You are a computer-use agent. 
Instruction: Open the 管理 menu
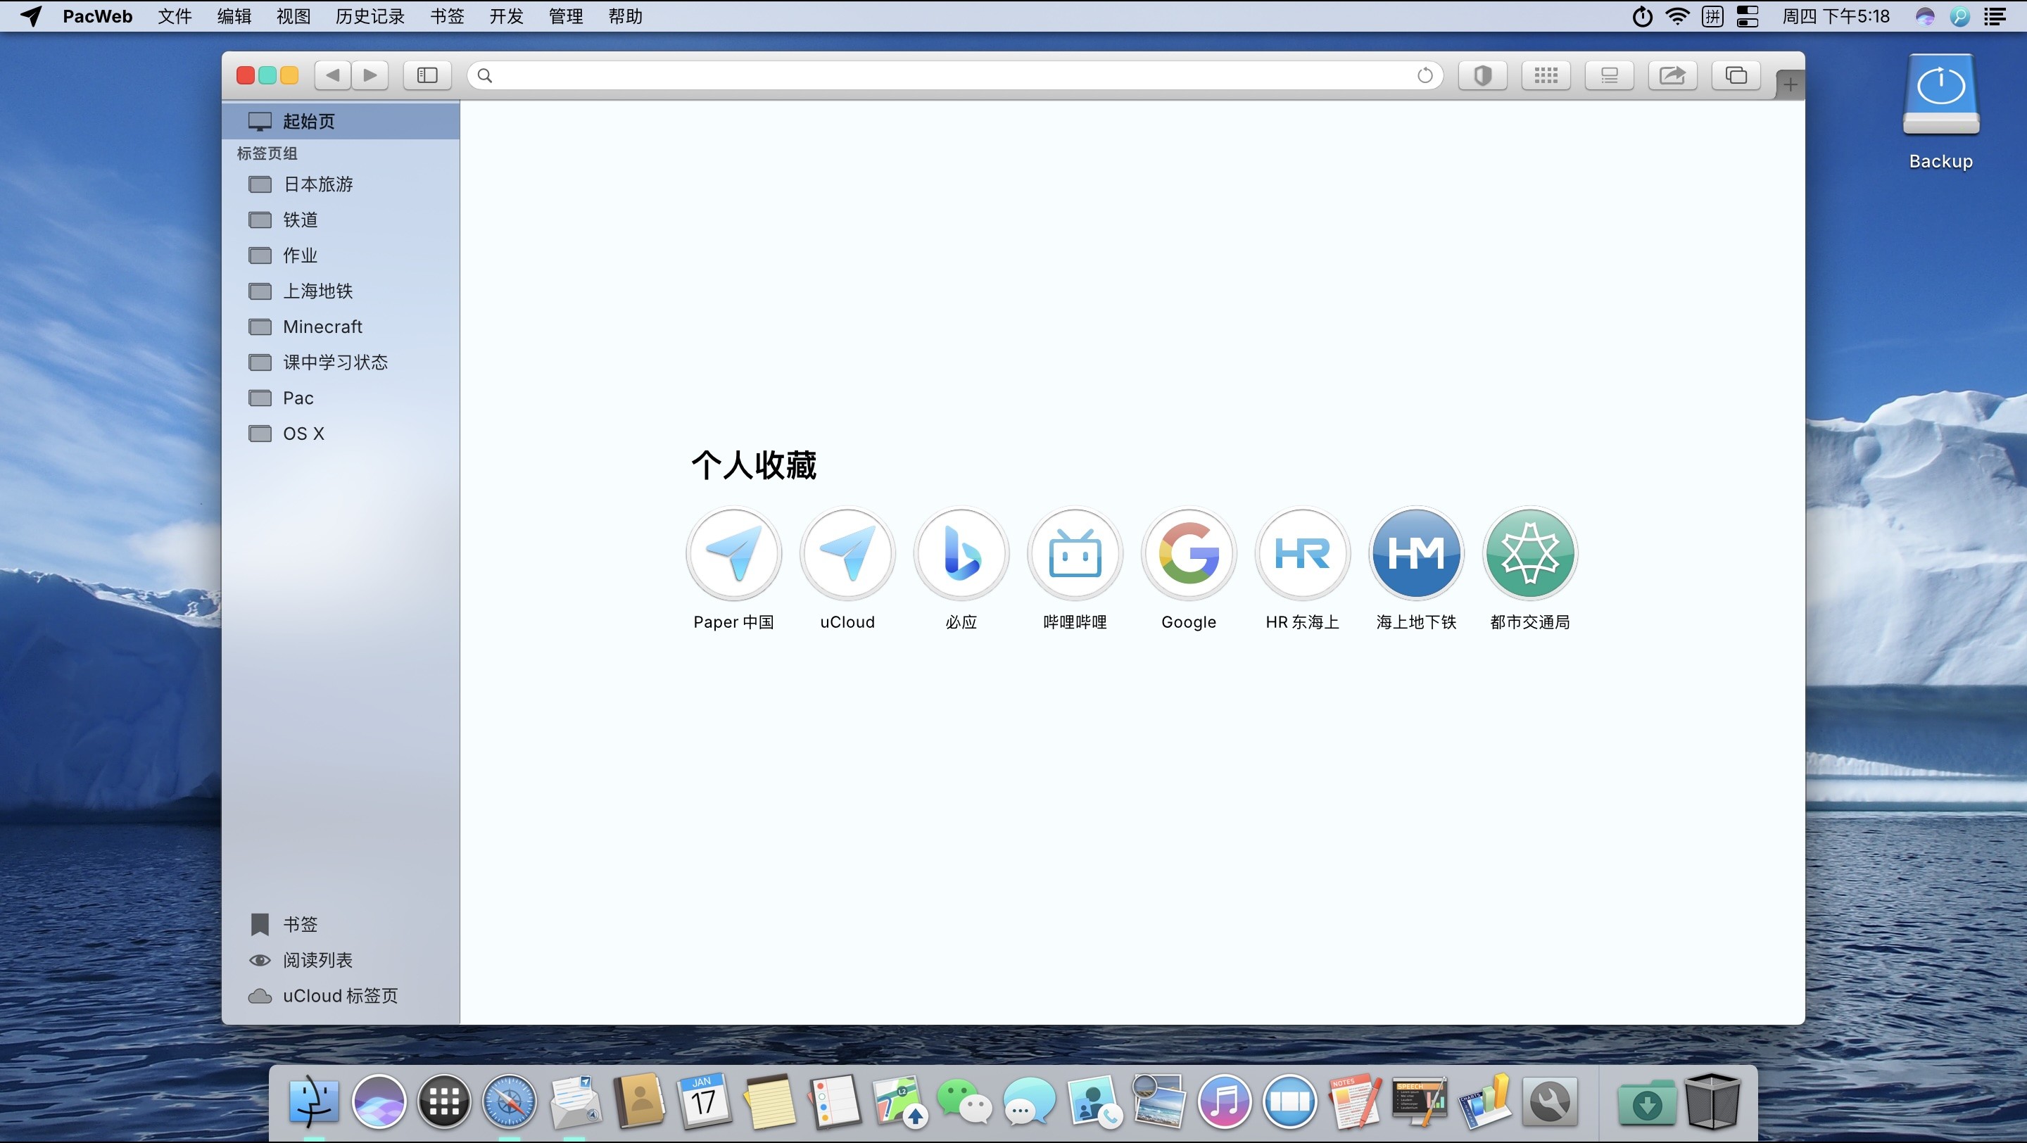pos(566,15)
